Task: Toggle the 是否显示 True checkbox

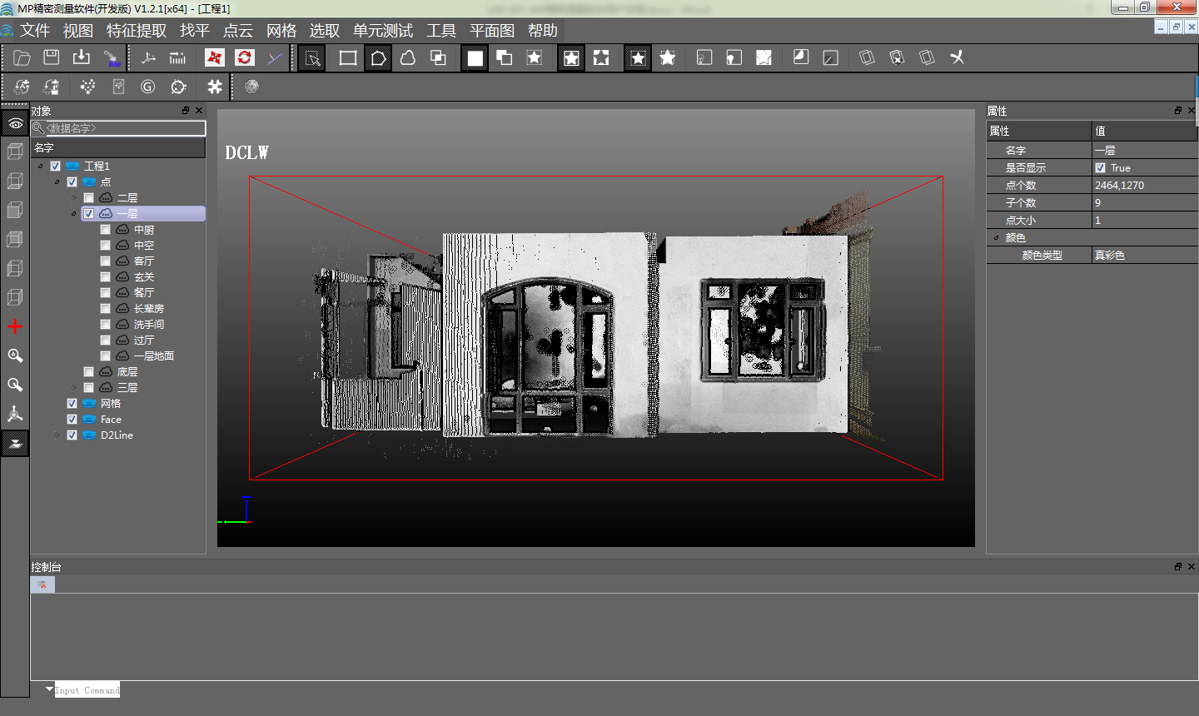Action: (1101, 168)
